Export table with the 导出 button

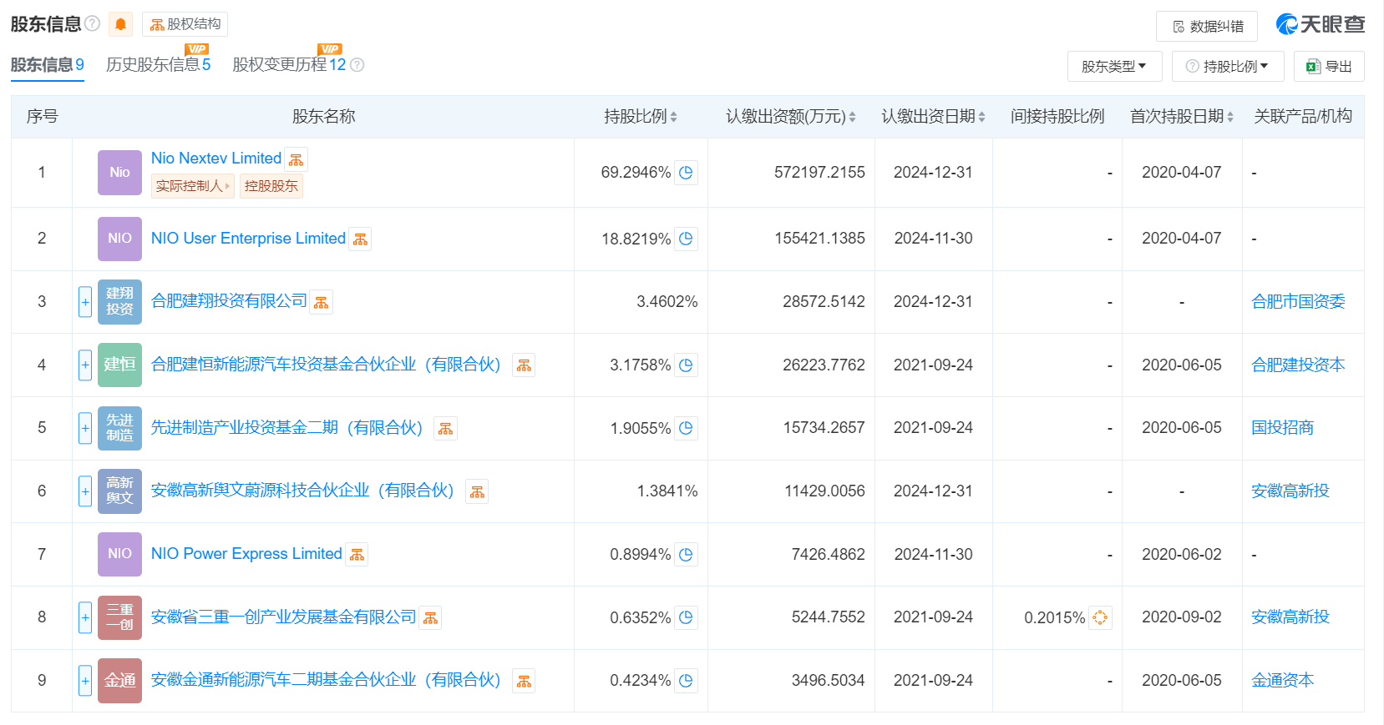pyautogui.click(x=1329, y=67)
